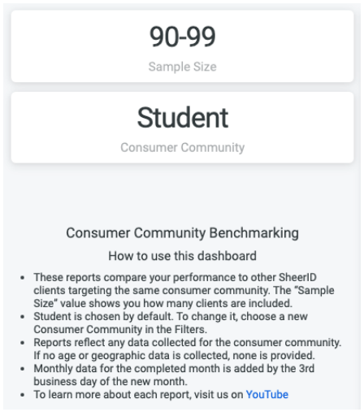Select the Monthly data bullet
This screenshot has width=364, height=412.
click(174, 375)
